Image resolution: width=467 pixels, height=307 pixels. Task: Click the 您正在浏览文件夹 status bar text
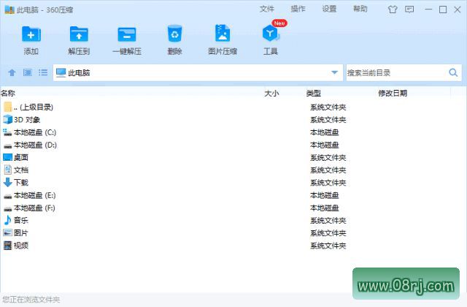coord(31,300)
